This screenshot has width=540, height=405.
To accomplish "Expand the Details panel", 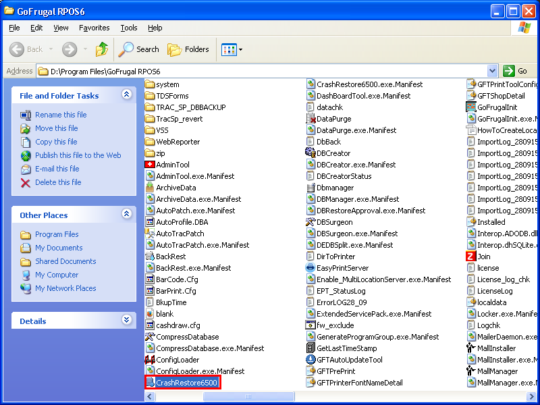I will [x=126, y=321].
